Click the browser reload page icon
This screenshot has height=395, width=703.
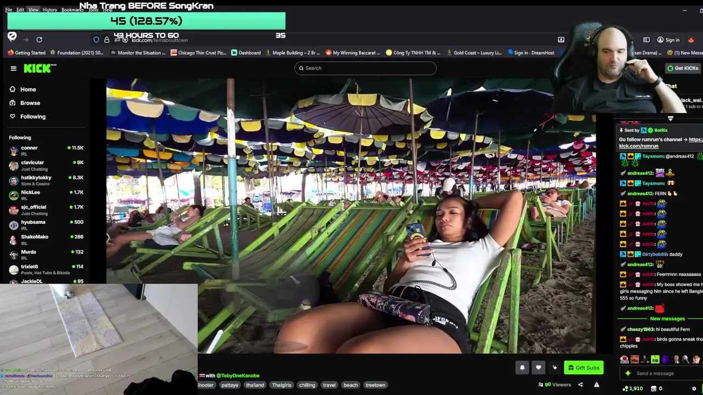(x=39, y=39)
